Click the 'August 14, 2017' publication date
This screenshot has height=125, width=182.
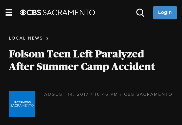[66, 95]
